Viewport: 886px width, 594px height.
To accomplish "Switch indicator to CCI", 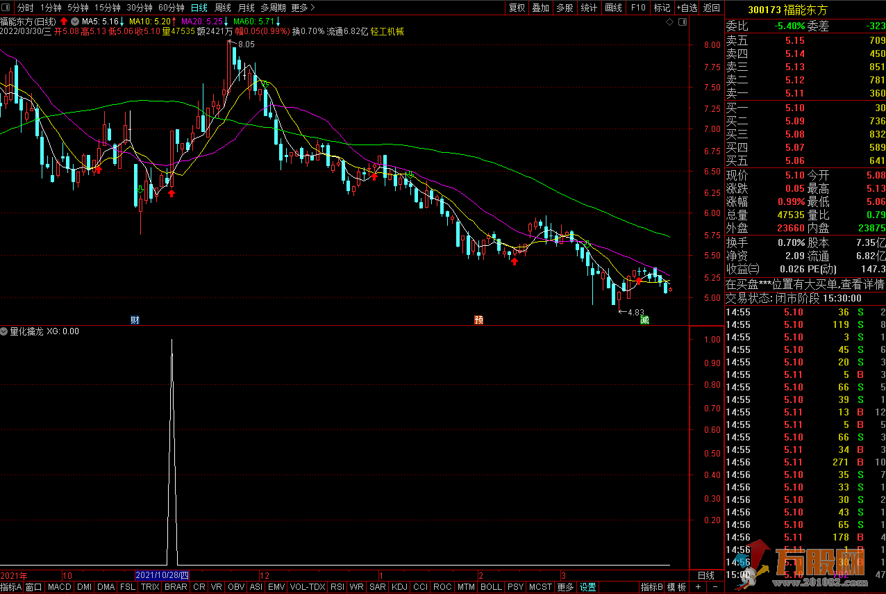I will tap(420, 587).
